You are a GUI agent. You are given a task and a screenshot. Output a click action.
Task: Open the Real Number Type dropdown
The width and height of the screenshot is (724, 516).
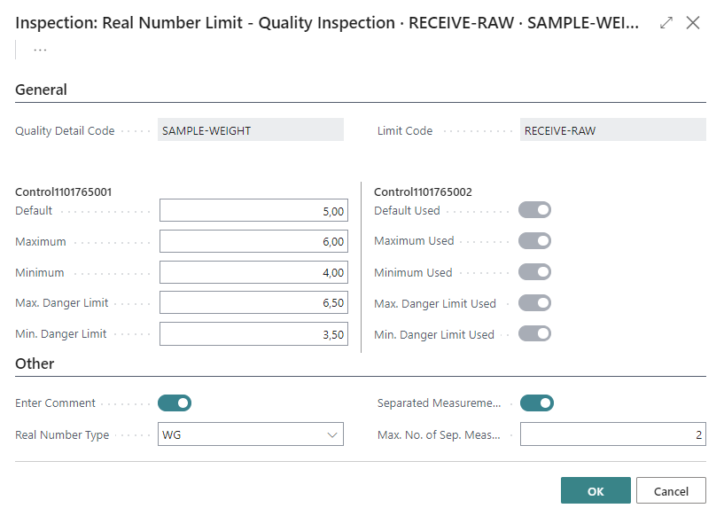251,434
